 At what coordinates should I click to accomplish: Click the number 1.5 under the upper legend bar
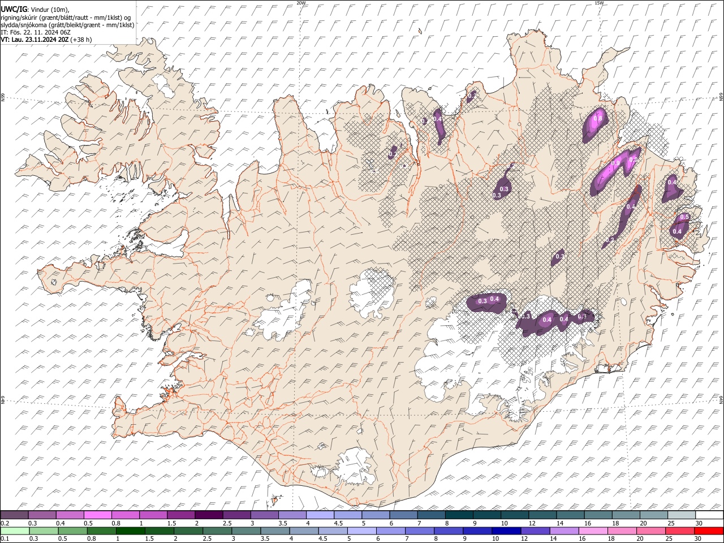[171, 523]
